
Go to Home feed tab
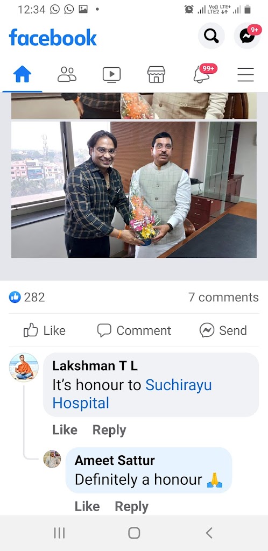pyautogui.click(x=22, y=74)
